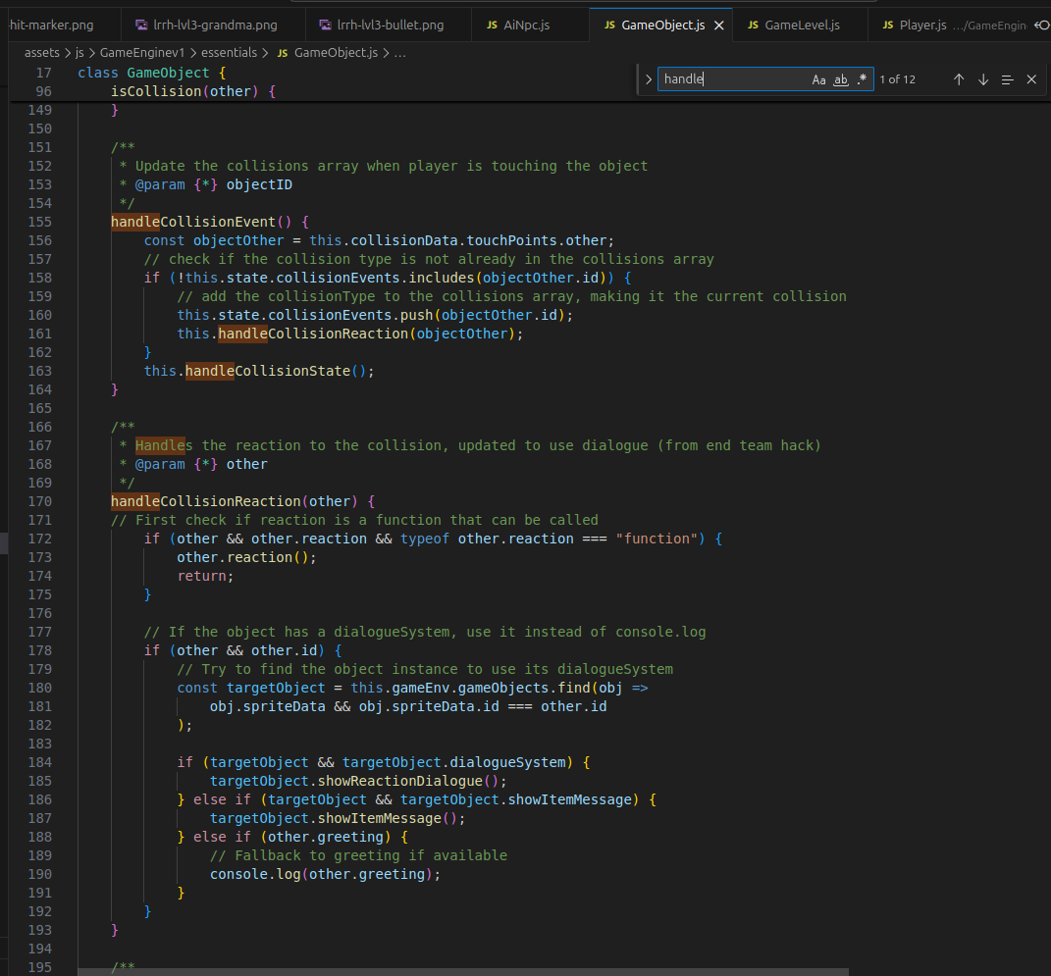
Task: Click the horizontal scrollbar at the bottom
Action: (463, 971)
